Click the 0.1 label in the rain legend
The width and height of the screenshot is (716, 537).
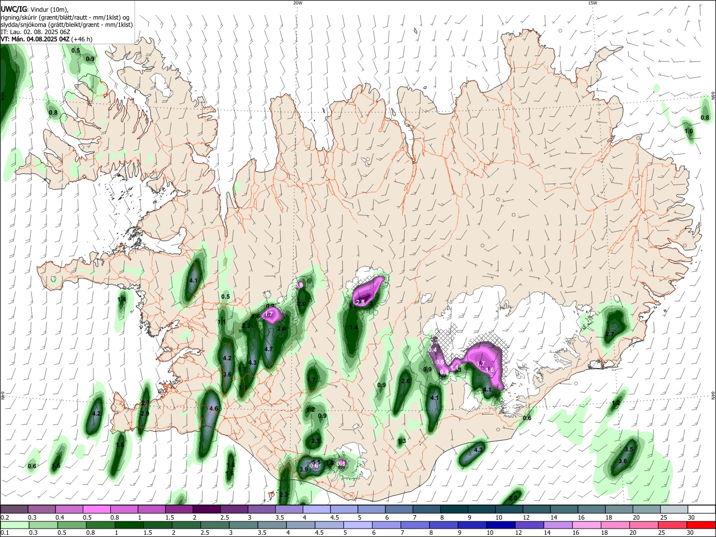click(4, 533)
